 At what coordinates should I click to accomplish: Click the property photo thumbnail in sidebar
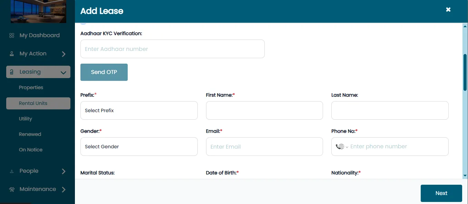pos(38,11)
